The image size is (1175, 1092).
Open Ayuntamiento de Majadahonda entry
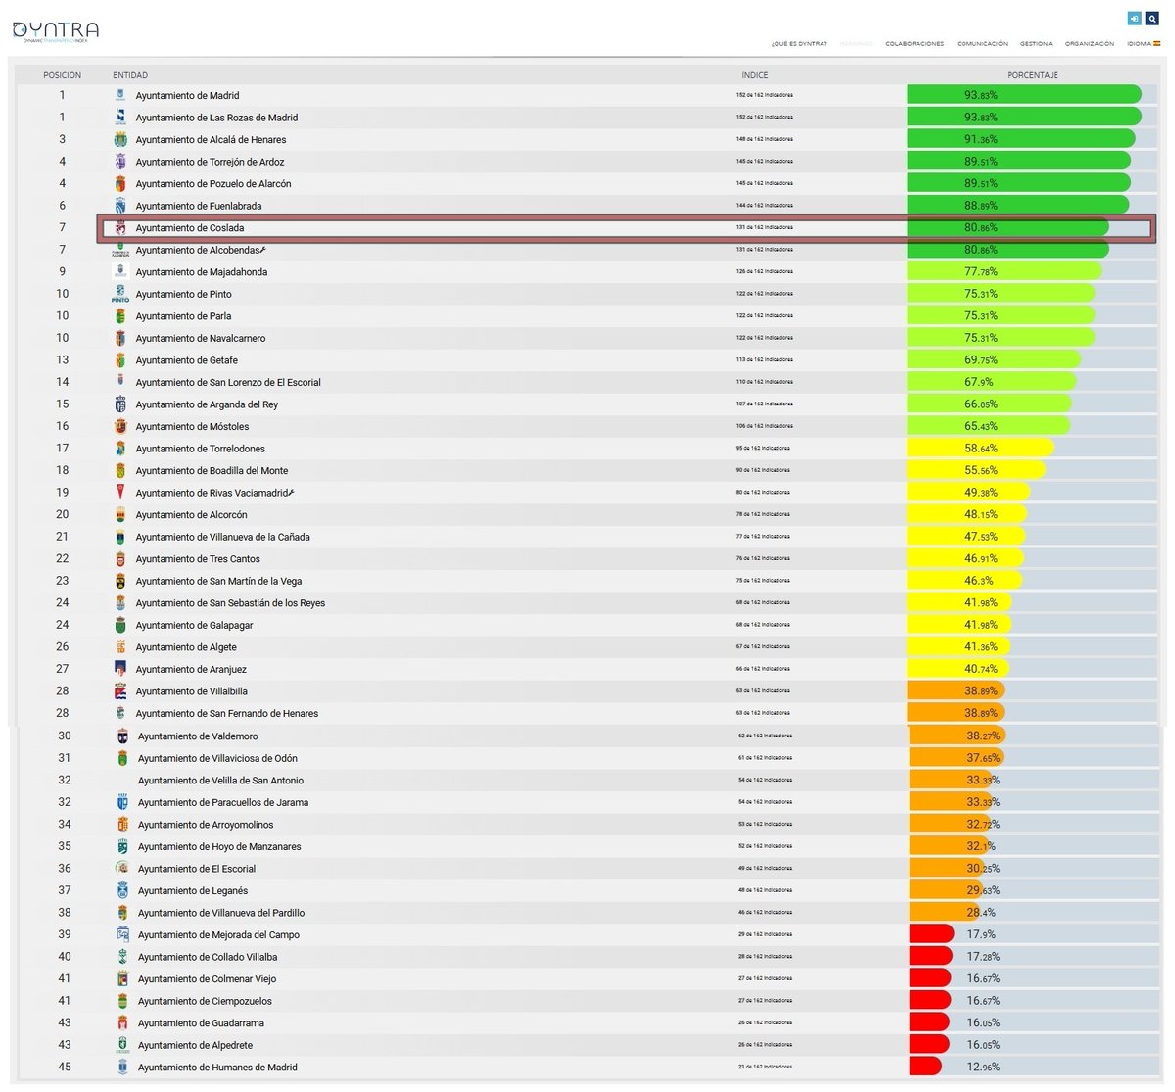(201, 272)
